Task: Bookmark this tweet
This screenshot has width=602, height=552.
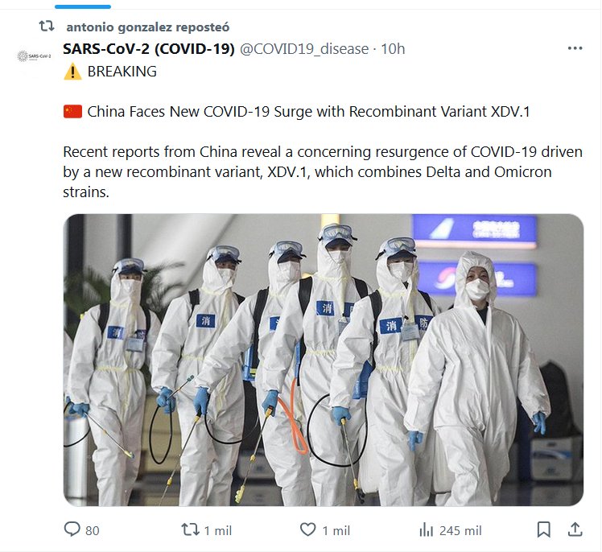Action: click(543, 529)
